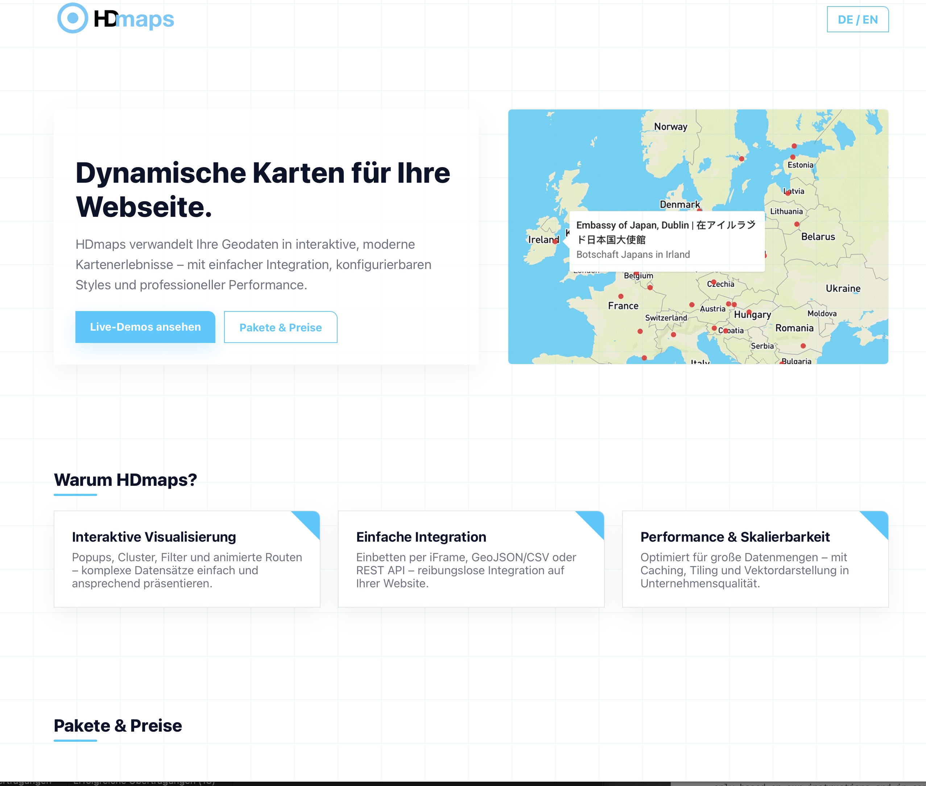The image size is (926, 786).
Task: Select the red marker on Czechia label
Action: (x=714, y=282)
